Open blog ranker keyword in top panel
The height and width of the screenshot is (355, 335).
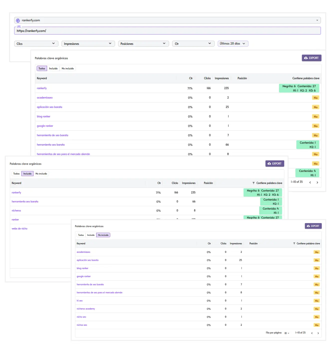coord(43,116)
